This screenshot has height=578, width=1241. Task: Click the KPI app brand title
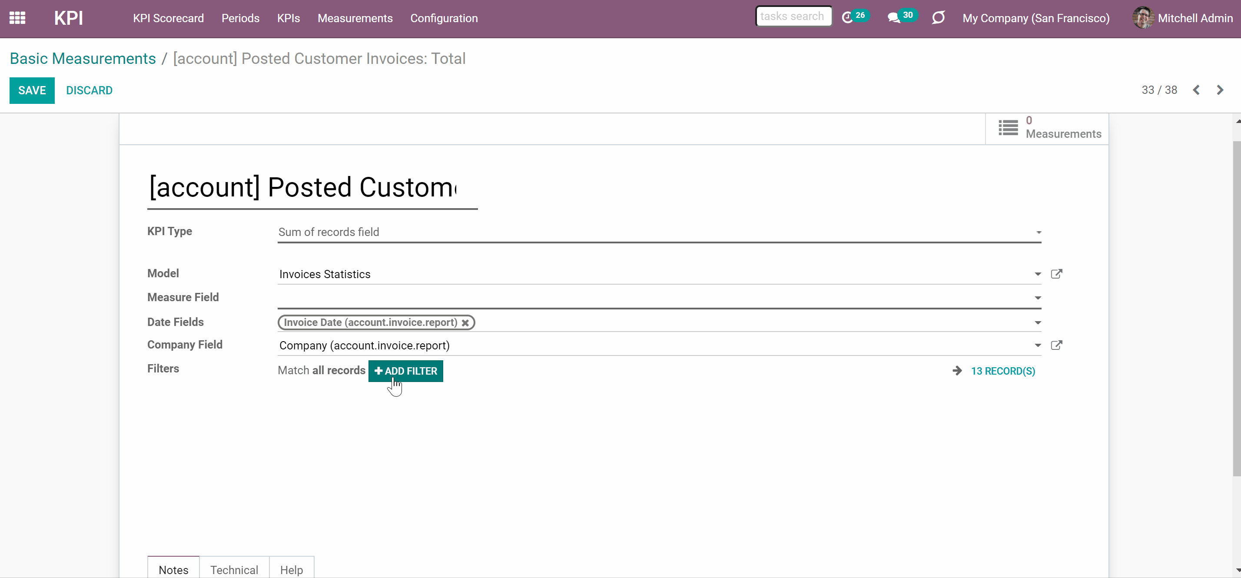(x=68, y=18)
